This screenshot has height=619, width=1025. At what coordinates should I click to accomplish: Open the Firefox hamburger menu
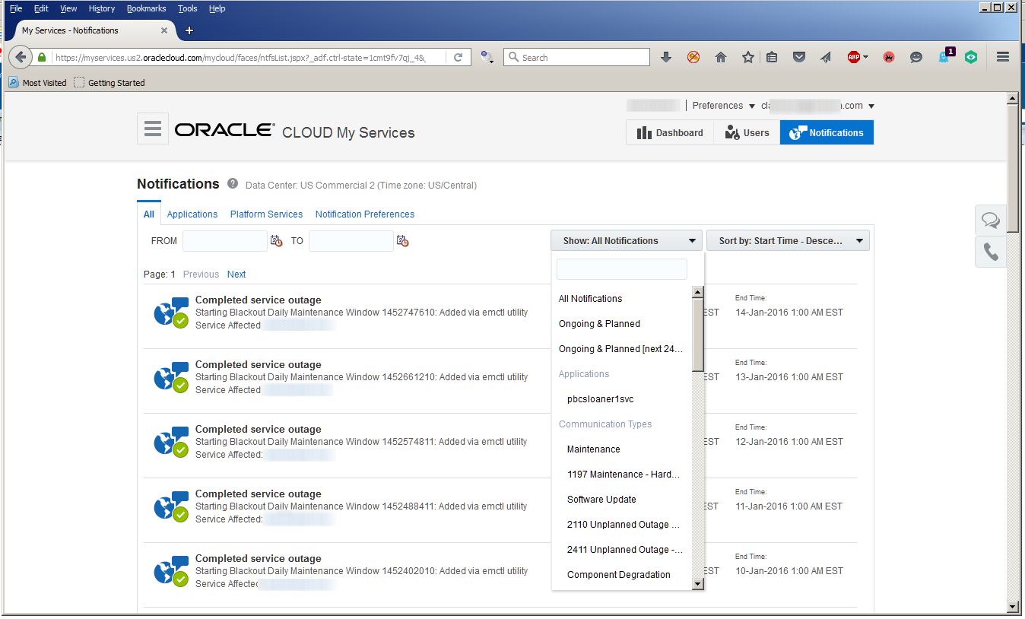pyautogui.click(x=1003, y=57)
